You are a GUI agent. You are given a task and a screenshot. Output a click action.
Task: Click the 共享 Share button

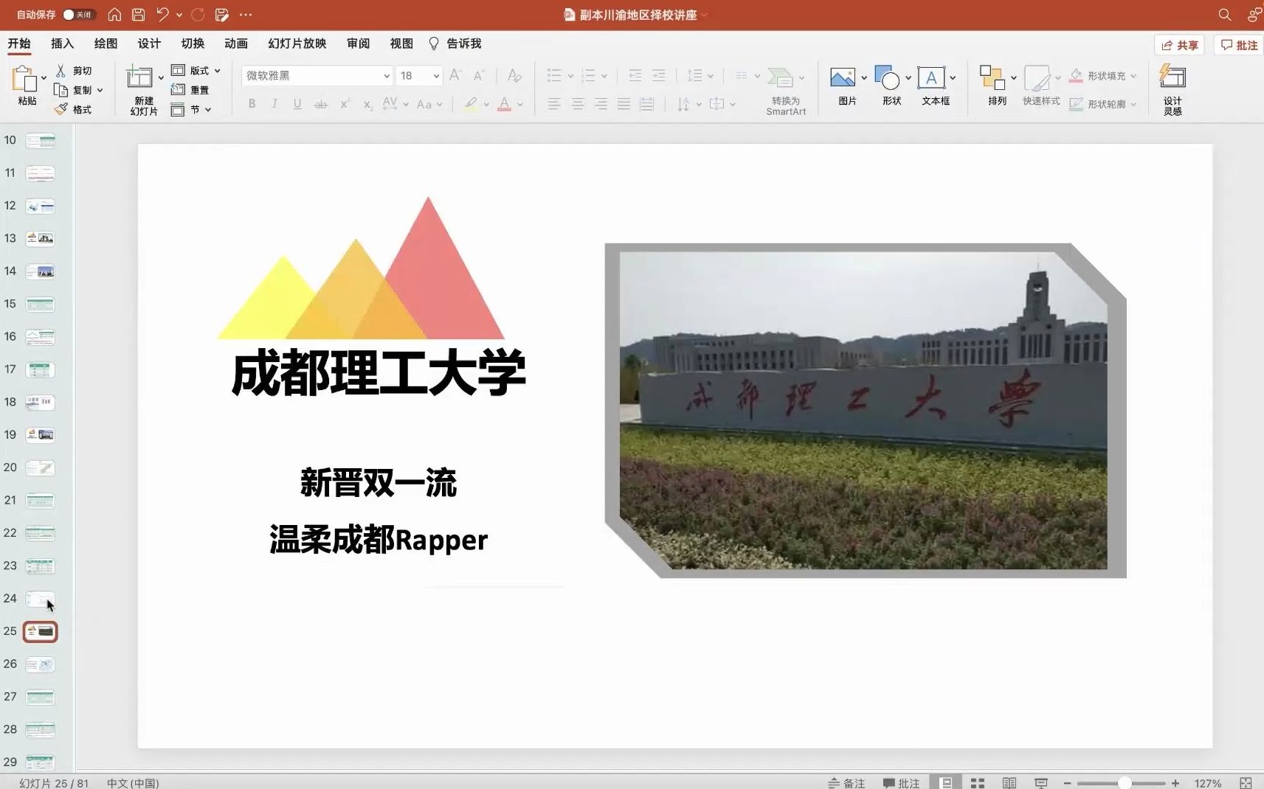(1180, 45)
